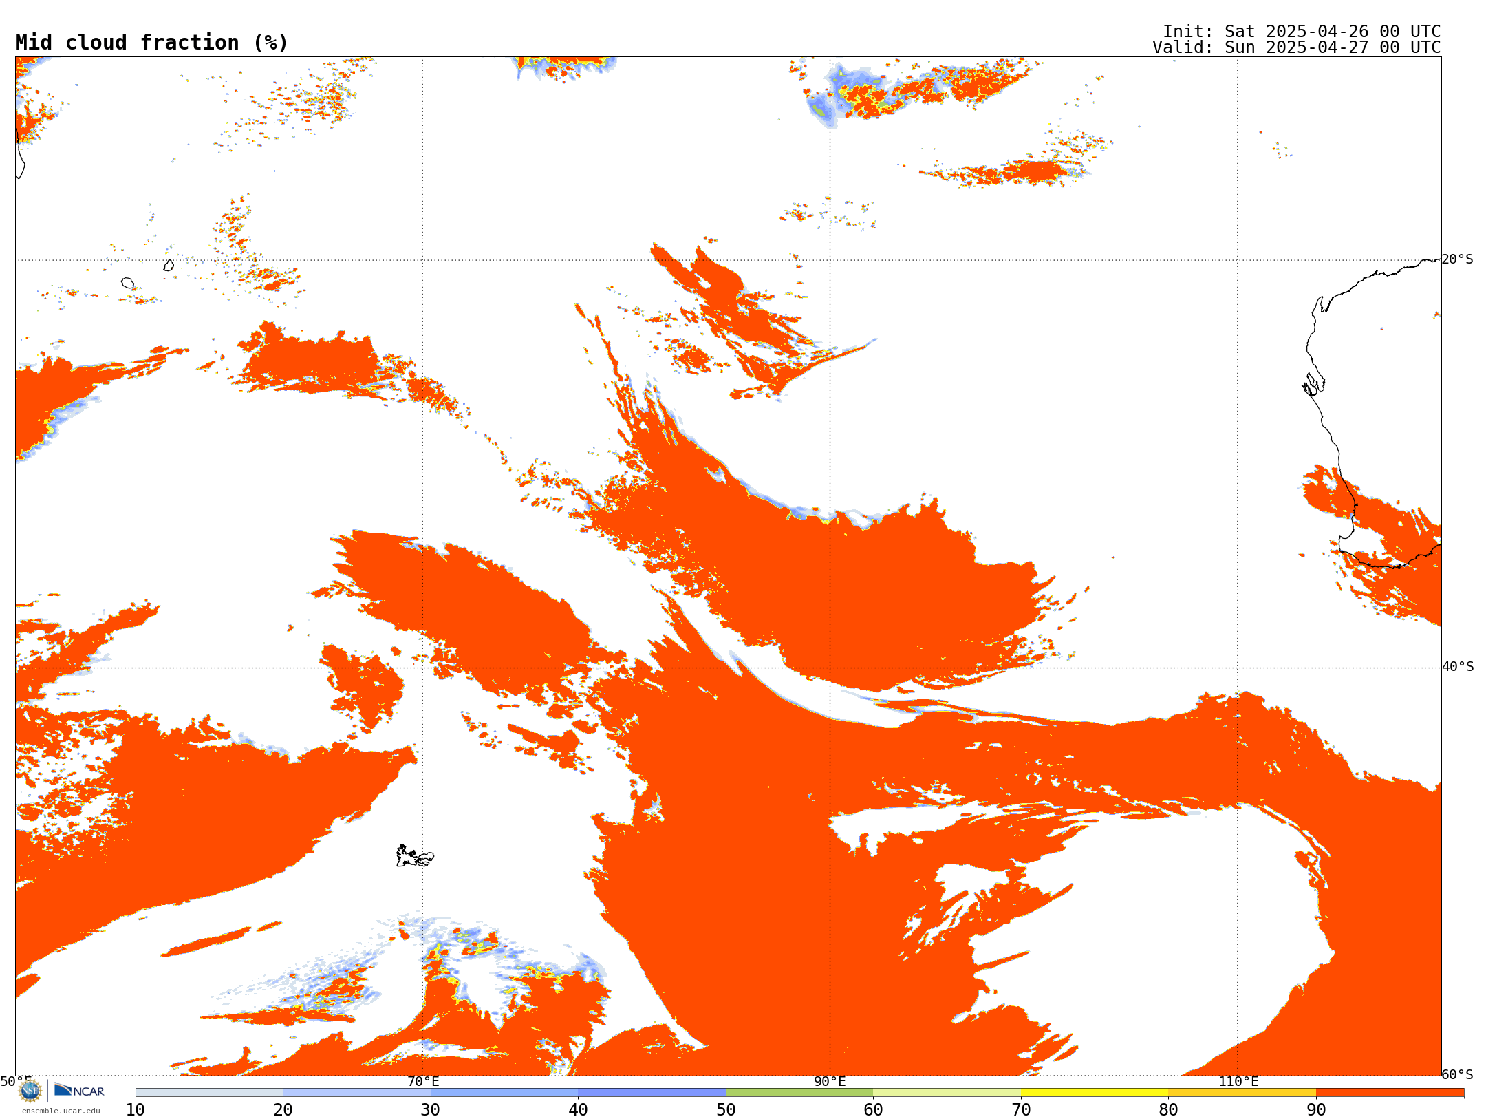Click Shark Bay on the Australian coastline

[x=1313, y=384]
